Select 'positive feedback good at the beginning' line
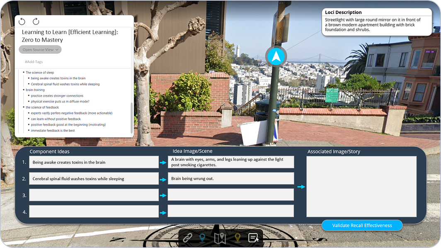 tap(68, 124)
